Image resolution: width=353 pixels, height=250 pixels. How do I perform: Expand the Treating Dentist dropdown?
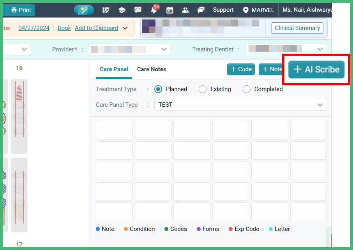319,49
